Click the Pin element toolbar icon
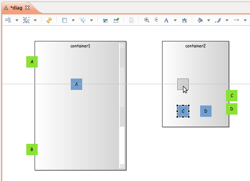The width and height of the screenshot is (250, 181). (116, 20)
